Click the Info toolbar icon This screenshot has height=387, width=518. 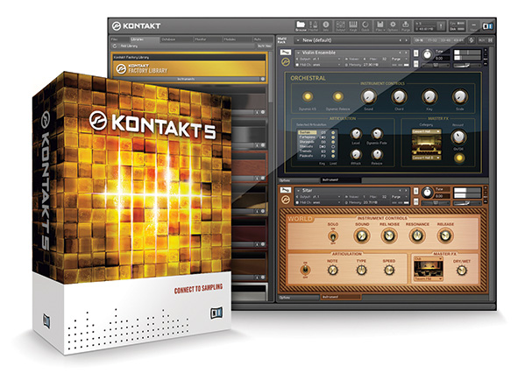pyautogui.click(x=326, y=25)
